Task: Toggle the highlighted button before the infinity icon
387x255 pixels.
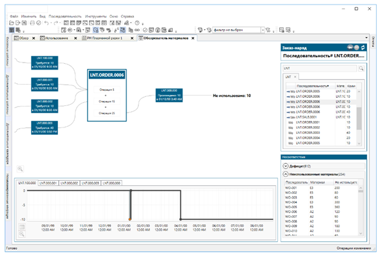Action: [x=123, y=30]
